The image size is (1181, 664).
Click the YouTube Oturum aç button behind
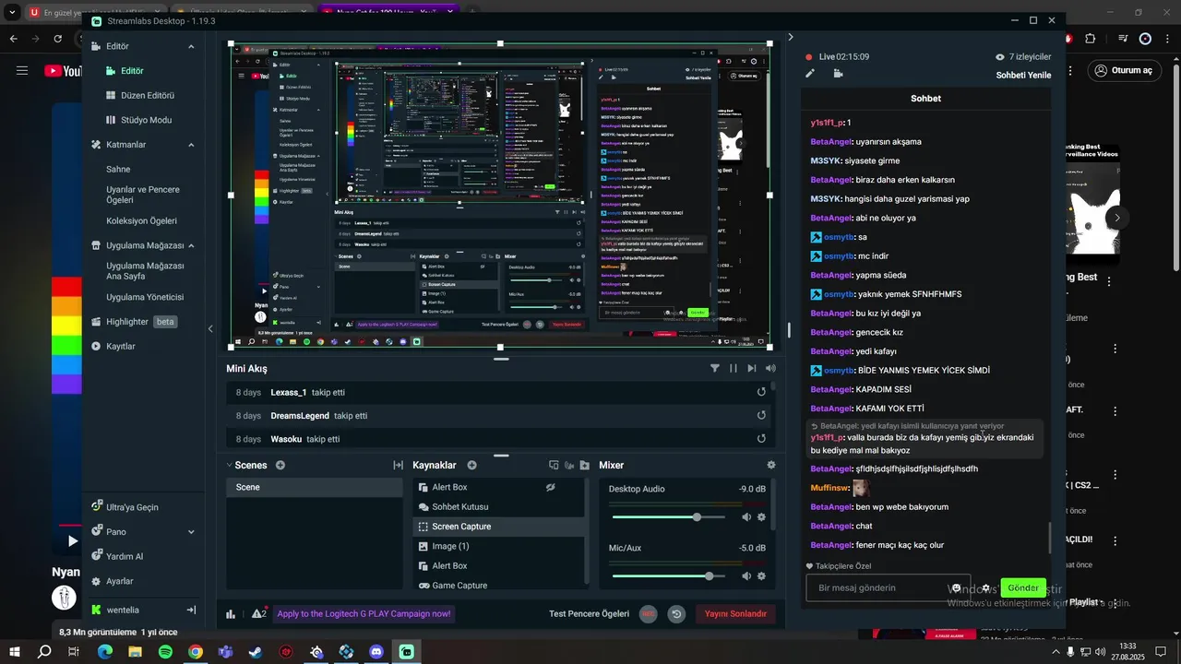pyautogui.click(x=1123, y=71)
